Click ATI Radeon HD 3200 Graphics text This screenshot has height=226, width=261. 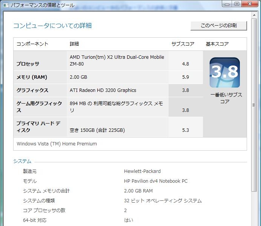coord(103,90)
